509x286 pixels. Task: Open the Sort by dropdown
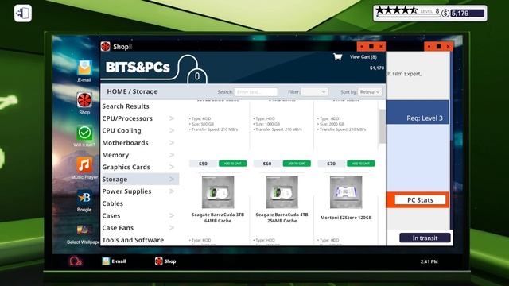pos(369,92)
